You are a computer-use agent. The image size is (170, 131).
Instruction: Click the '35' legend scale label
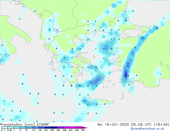click(x=64, y=130)
